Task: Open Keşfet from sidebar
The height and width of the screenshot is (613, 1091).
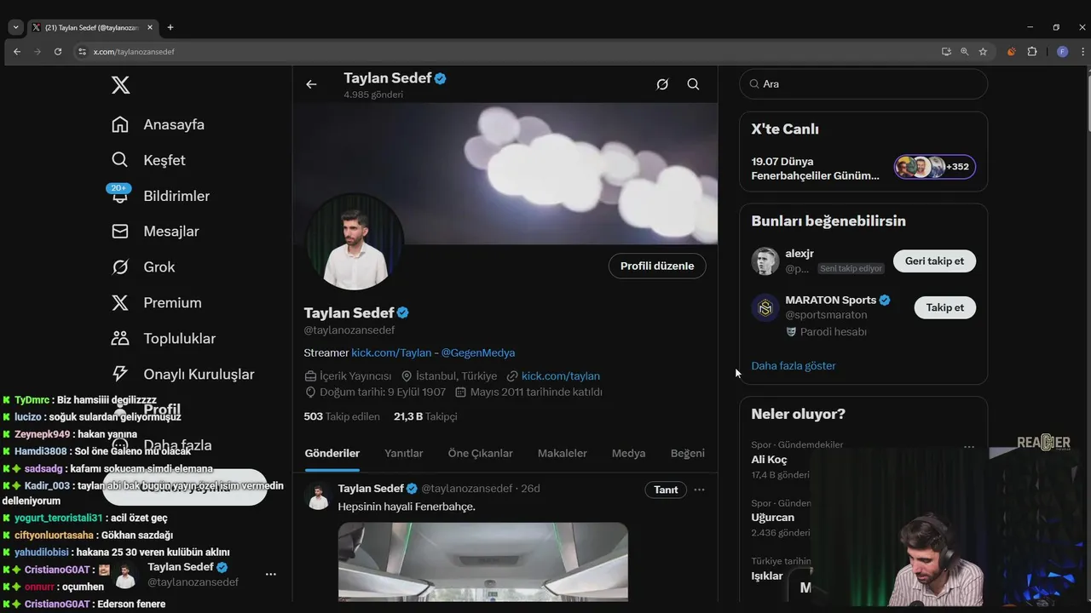Action: (148, 160)
